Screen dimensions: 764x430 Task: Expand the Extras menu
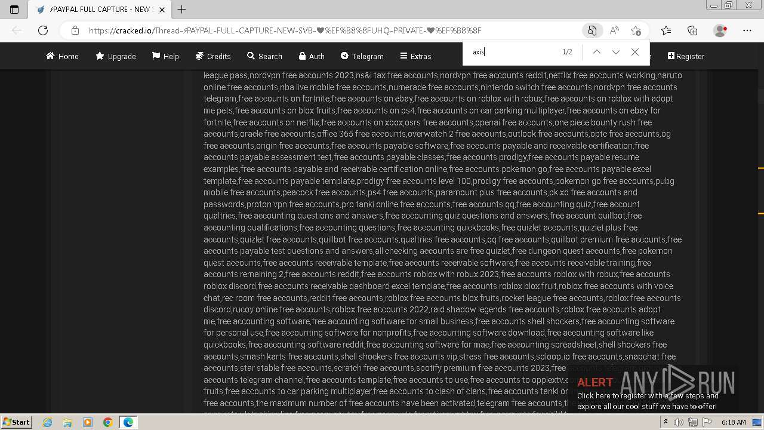coord(415,56)
